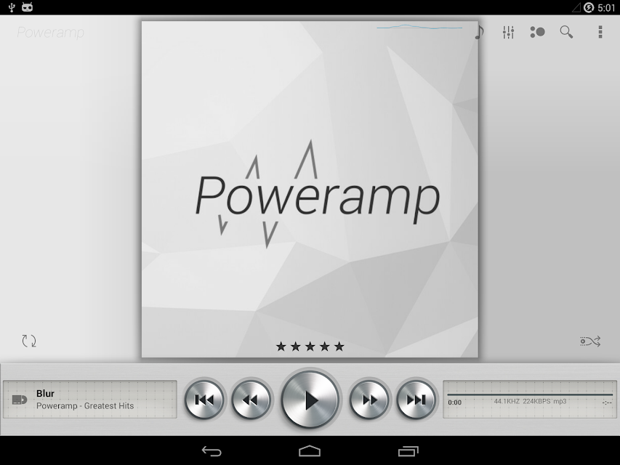Open the equalizer sliders icon
Viewport: 620px width, 465px height.
pos(508,32)
